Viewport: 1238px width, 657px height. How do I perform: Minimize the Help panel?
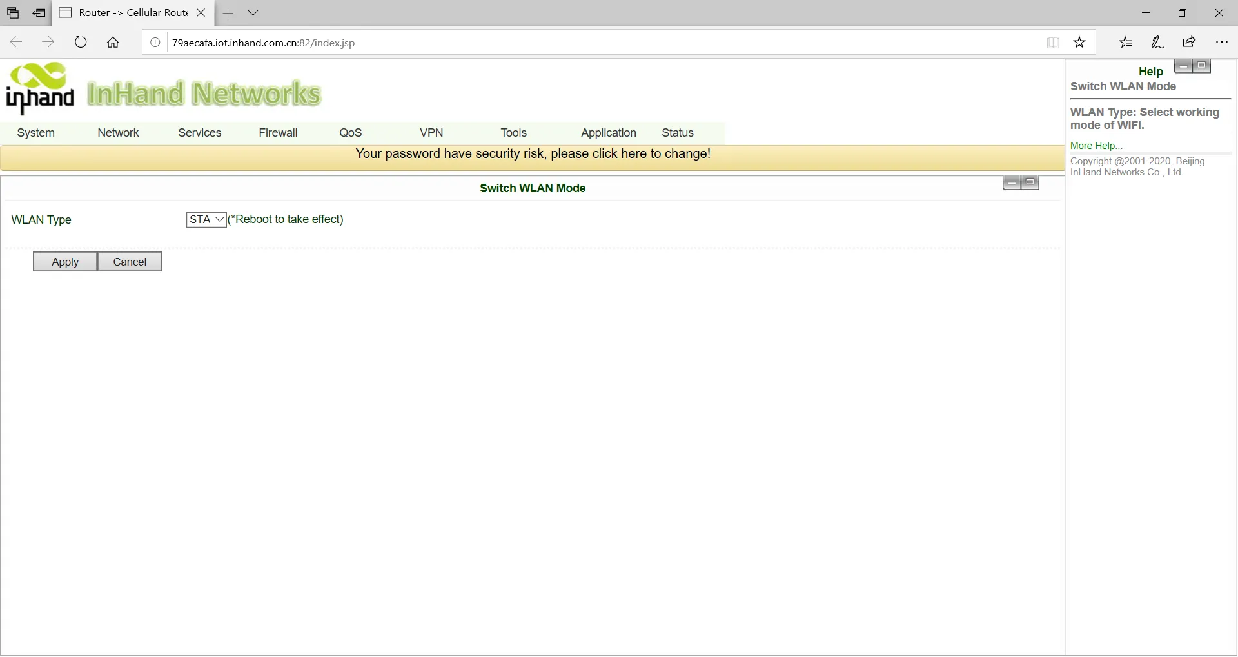[x=1183, y=66]
